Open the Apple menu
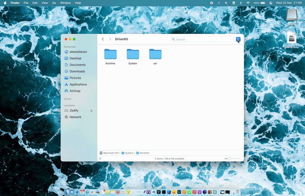This screenshot has height=196, width=305. point(5,3)
